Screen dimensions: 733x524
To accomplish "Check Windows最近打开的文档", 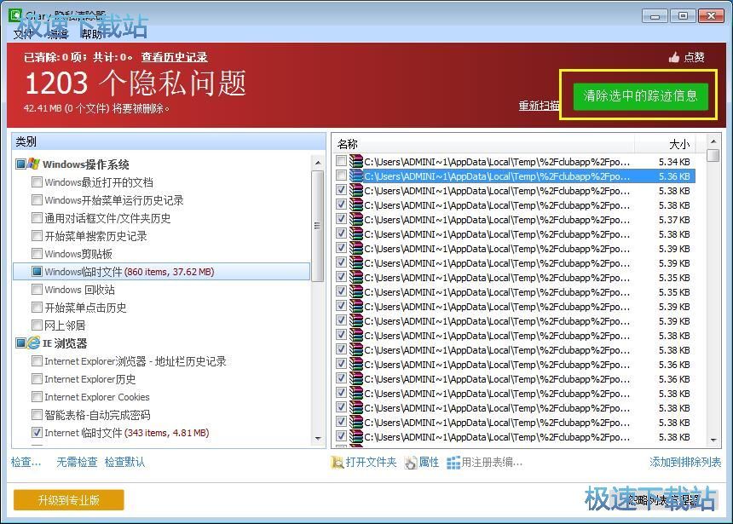I will [x=37, y=181].
